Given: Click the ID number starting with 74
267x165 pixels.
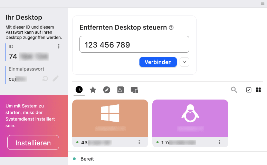Looking at the screenshot, I should 29,56.
